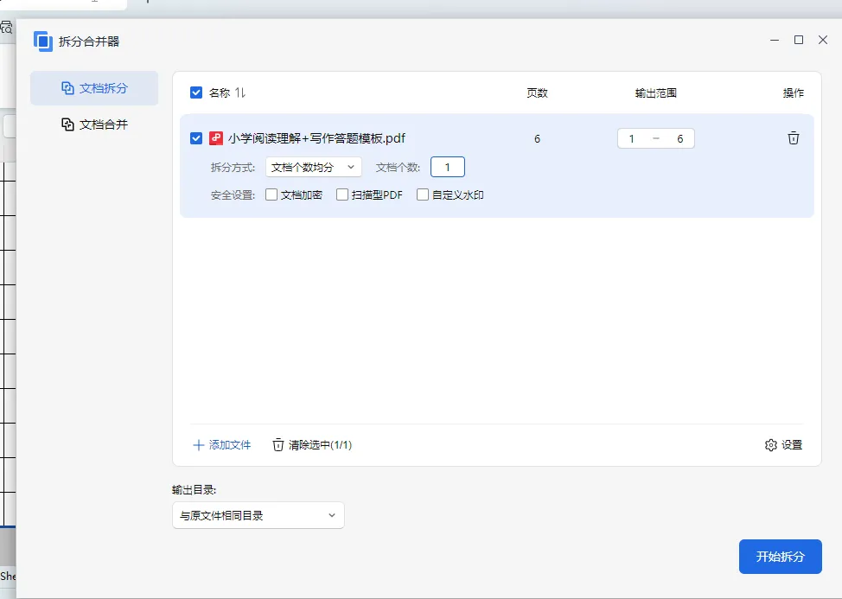Click the 操作 column header
This screenshot has width=842, height=599.
coord(793,92)
